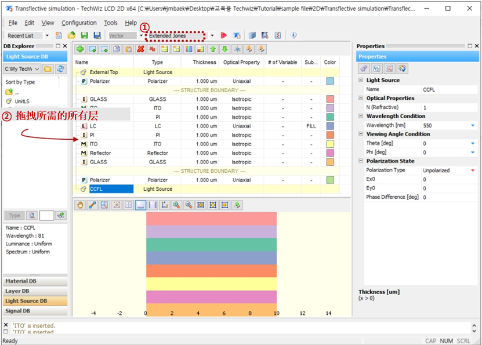Toggle the checkbox beside the message log
This screenshot has height=345, width=482.
pos(6,332)
